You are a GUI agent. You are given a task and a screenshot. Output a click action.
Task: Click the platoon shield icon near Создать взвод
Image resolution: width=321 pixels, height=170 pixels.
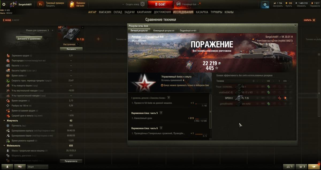click(x=143, y=4)
